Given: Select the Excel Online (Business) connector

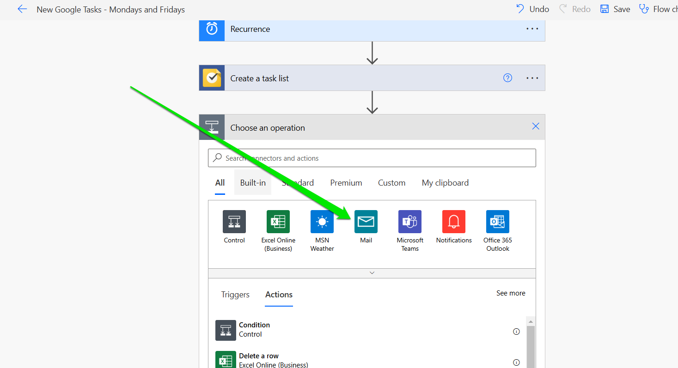Looking at the screenshot, I should coord(278,222).
